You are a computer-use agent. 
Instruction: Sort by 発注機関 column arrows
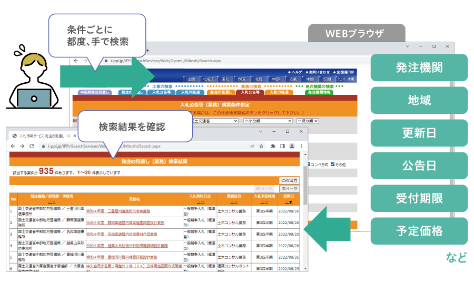point(52,202)
